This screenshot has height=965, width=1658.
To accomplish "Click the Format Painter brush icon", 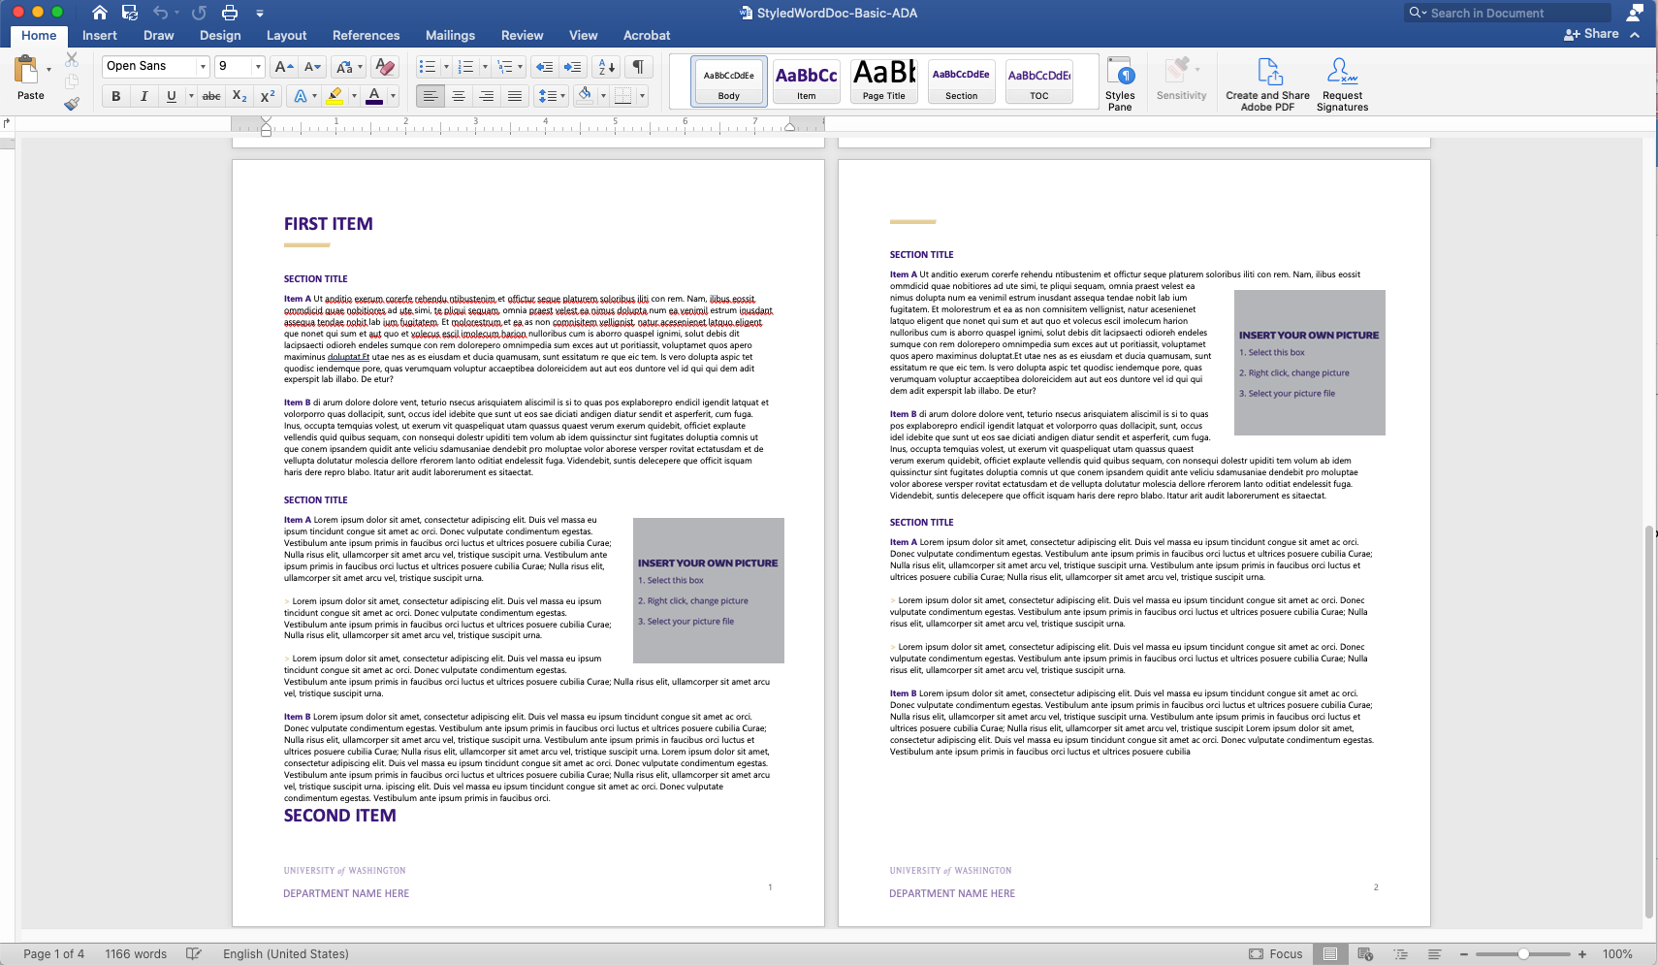I will [x=72, y=104].
